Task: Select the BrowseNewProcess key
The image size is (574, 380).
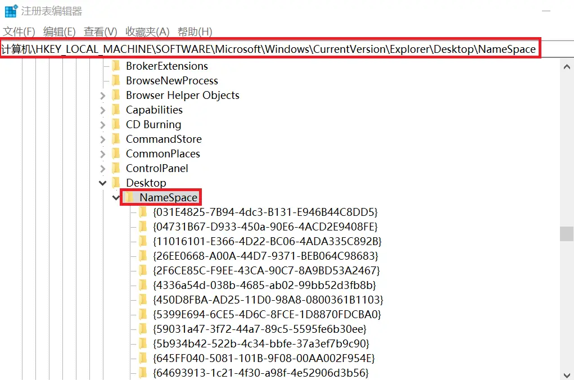Action: 171,80
